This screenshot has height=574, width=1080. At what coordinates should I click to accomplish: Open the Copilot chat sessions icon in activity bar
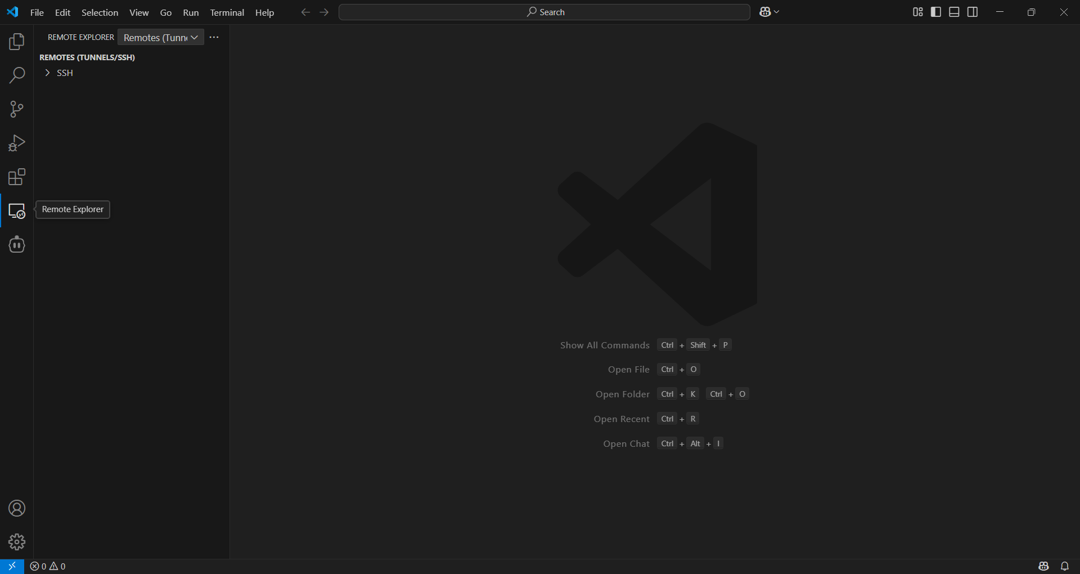(x=17, y=245)
